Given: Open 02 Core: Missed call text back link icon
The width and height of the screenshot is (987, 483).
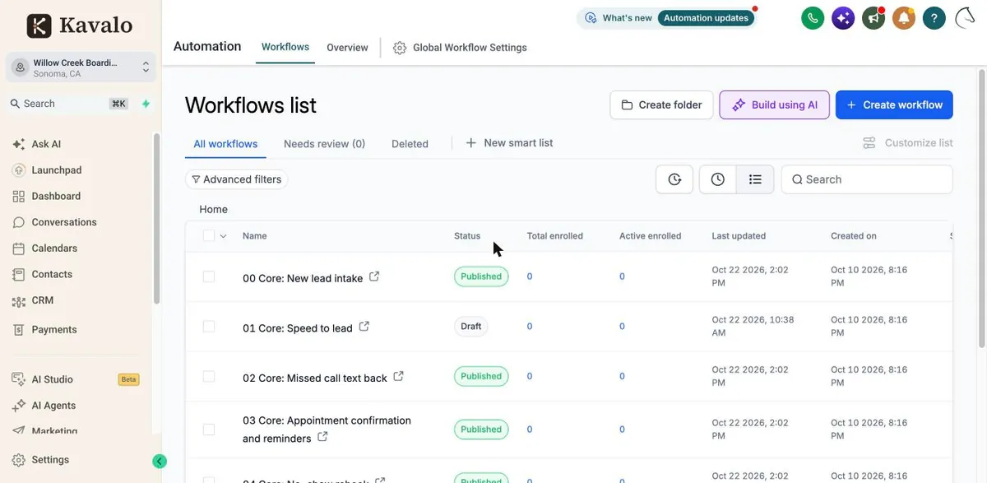Looking at the screenshot, I should 399,377.
